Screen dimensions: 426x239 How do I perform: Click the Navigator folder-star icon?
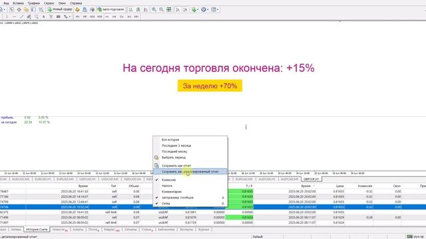pos(26,9)
